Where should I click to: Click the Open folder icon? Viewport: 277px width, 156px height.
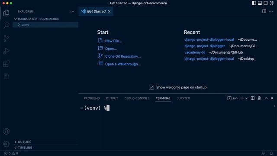[100, 48]
